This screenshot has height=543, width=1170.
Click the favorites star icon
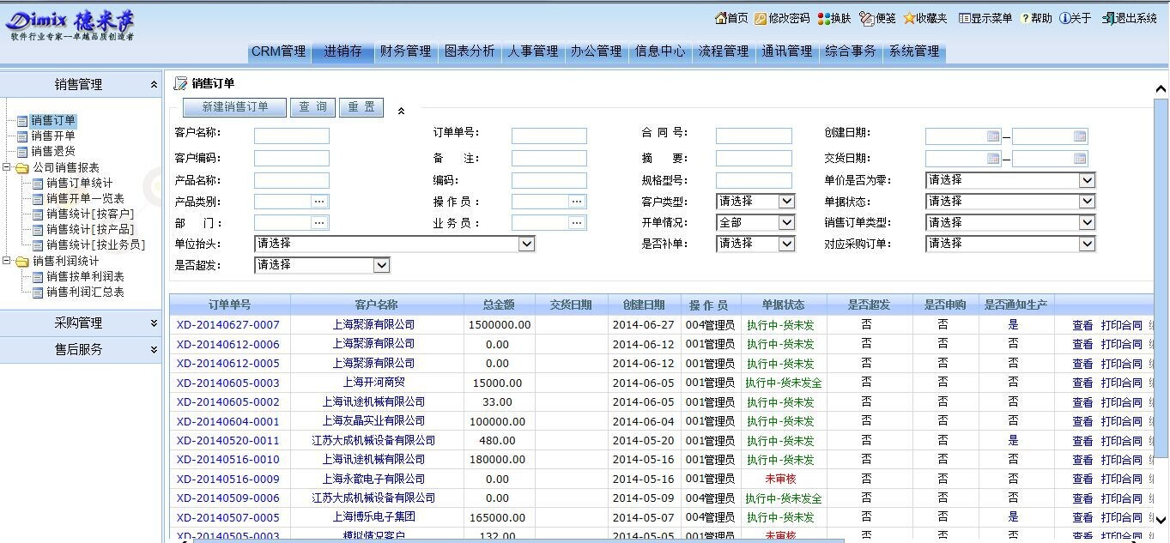tap(909, 18)
